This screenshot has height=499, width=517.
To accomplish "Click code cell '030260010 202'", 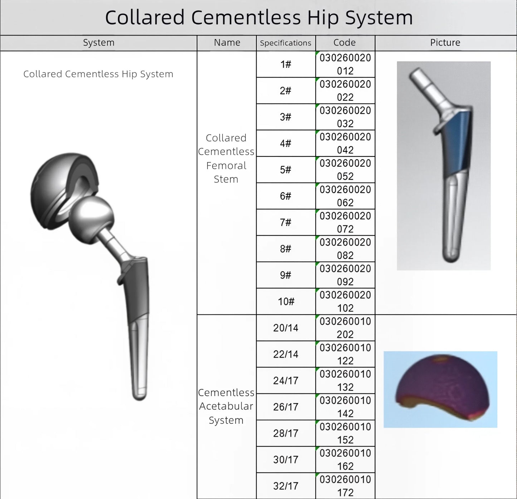I will [x=345, y=328].
